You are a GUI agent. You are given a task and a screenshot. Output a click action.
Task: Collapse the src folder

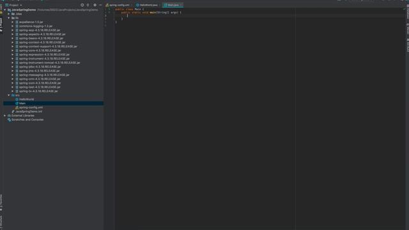click(8, 95)
